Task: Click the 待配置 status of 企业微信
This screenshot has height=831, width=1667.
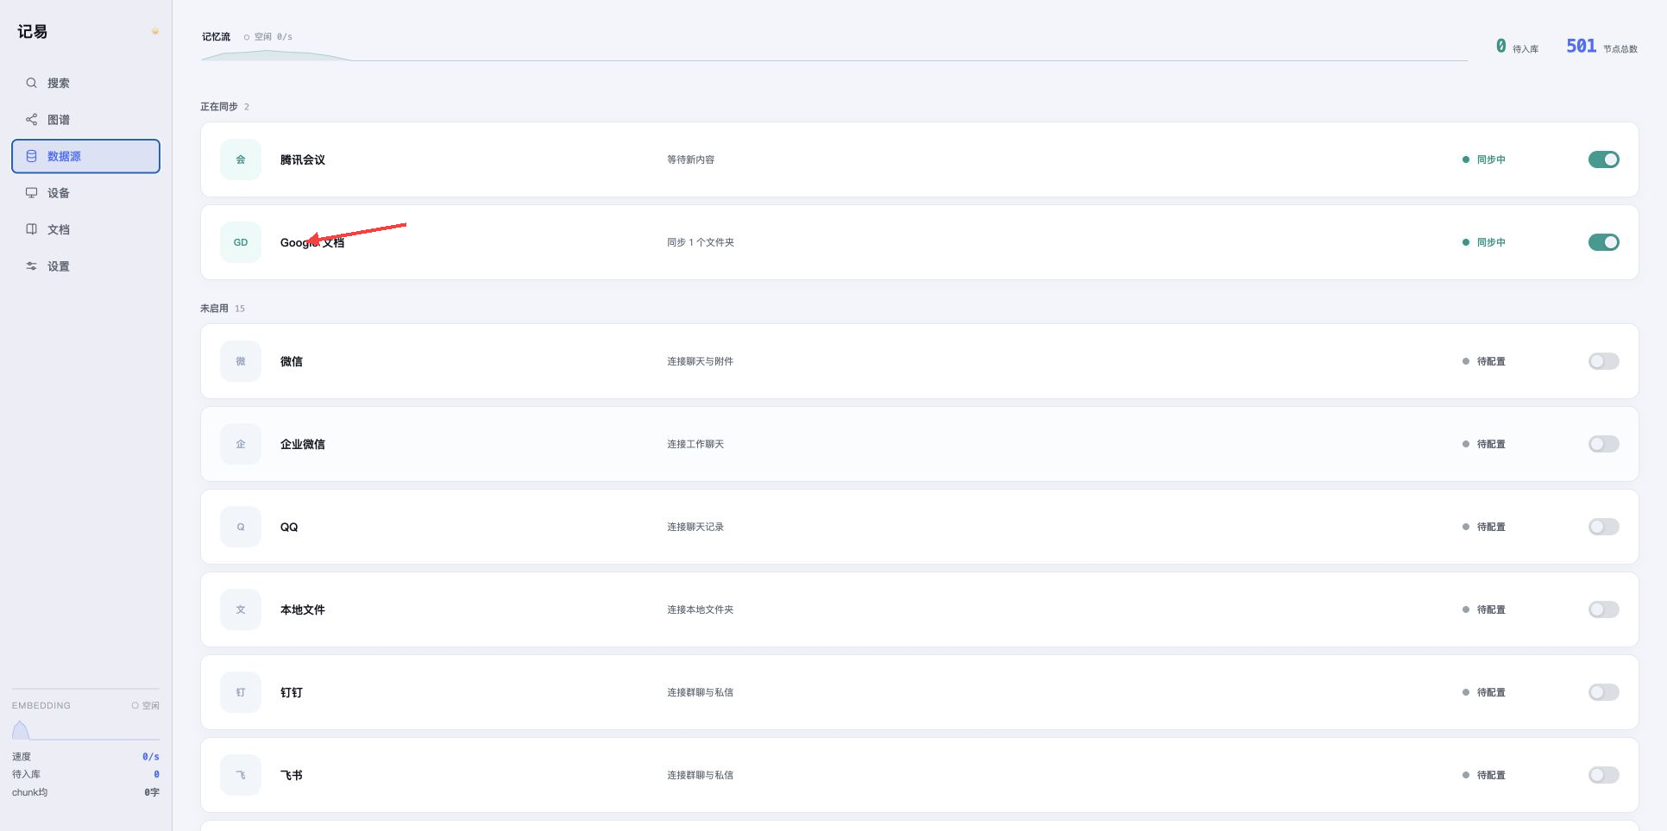Action: pyautogui.click(x=1484, y=444)
